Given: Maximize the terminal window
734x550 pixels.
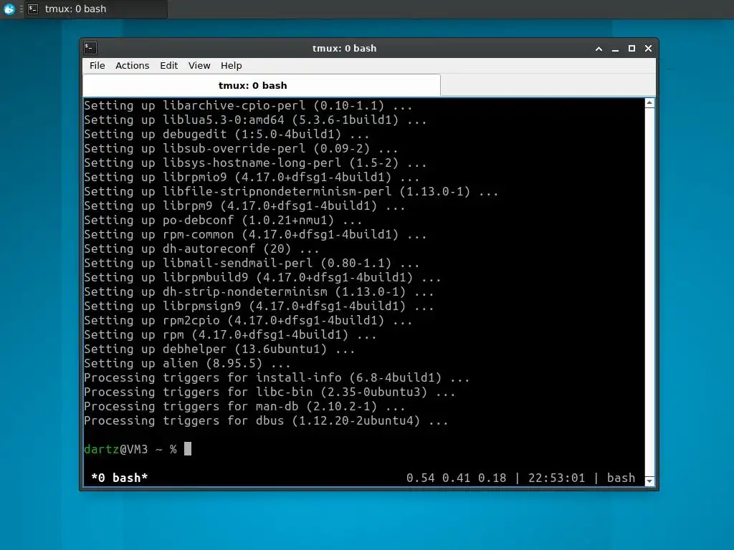Looking at the screenshot, I should (631, 49).
